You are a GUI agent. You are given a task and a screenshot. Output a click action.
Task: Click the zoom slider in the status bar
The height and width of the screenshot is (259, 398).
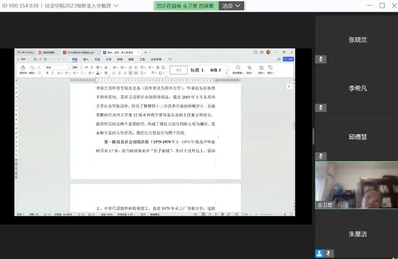pyautogui.click(x=270, y=214)
